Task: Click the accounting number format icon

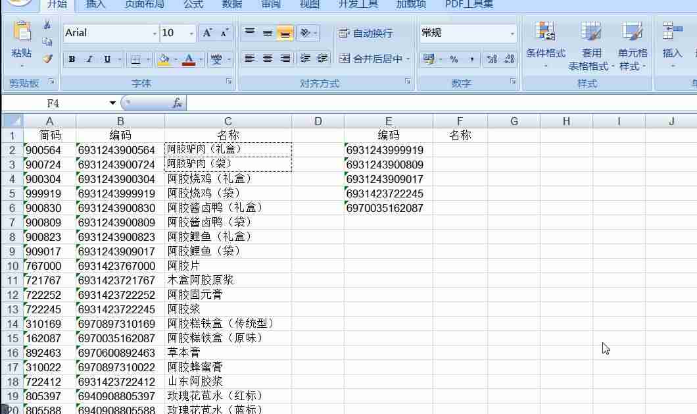Action: (429, 59)
